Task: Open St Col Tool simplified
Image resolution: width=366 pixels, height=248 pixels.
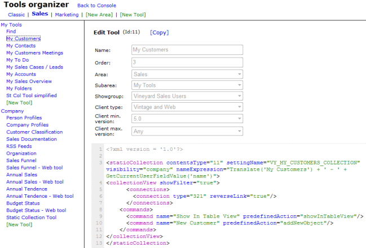Action: click(x=32, y=95)
